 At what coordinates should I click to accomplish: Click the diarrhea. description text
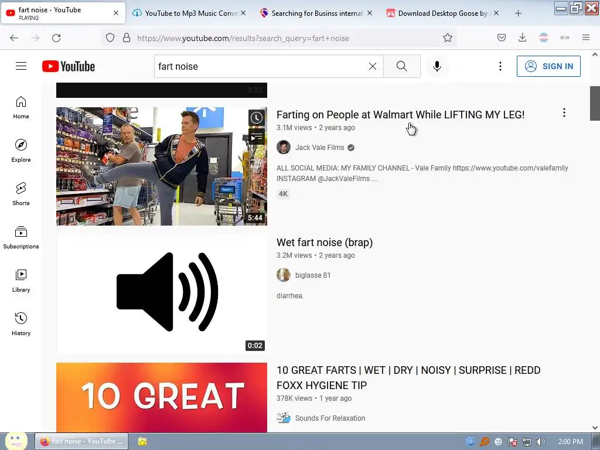coord(290,296)
